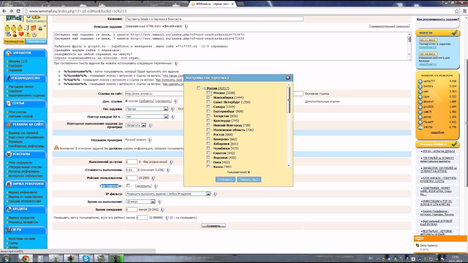Screen dimensions: 468x263
Task: Click info icon next to Гео-таргетинг настроить
Action: coord(156,186)
